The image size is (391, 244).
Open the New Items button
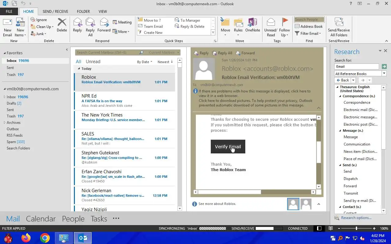click(x=20, y=27)
